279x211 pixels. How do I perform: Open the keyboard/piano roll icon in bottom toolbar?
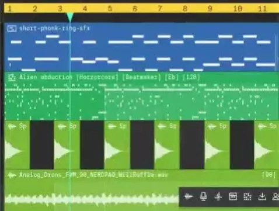[233, 196]
